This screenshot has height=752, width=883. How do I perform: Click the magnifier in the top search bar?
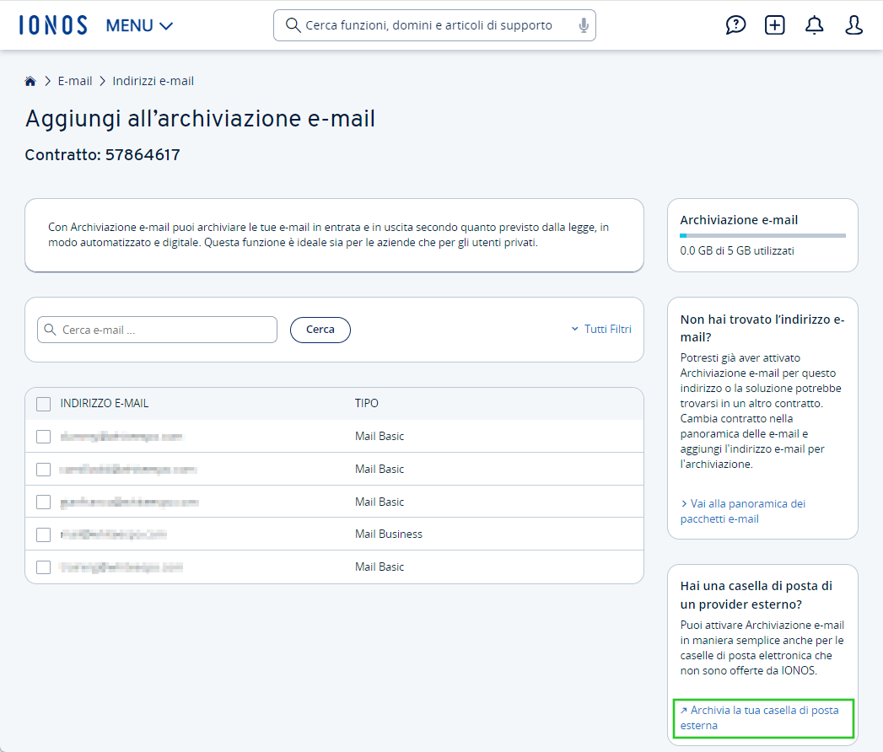[x=293, y=25]
